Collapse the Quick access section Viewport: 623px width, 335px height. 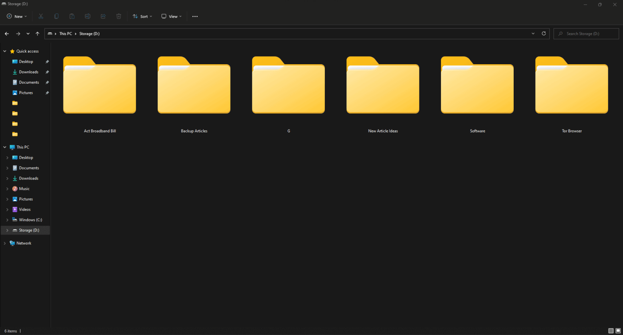pos(4,51)
